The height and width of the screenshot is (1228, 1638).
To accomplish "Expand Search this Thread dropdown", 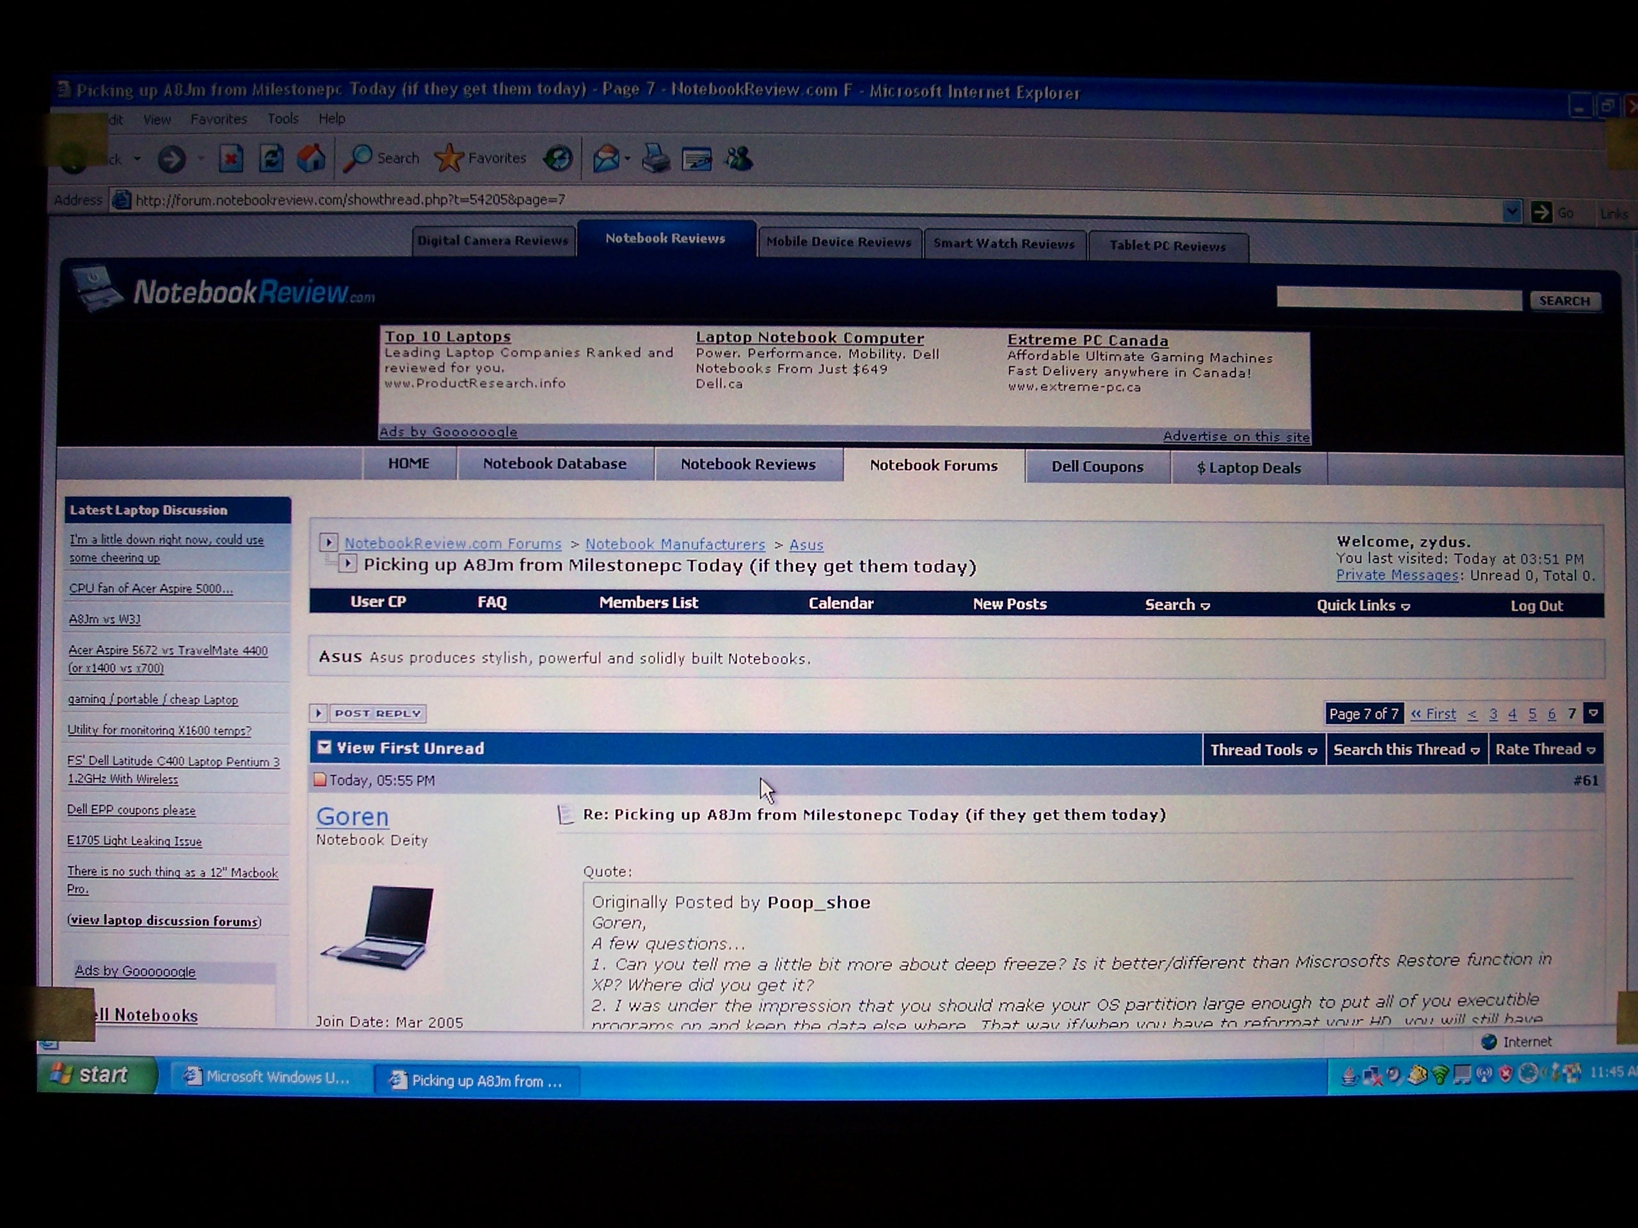I will 1406,750.
